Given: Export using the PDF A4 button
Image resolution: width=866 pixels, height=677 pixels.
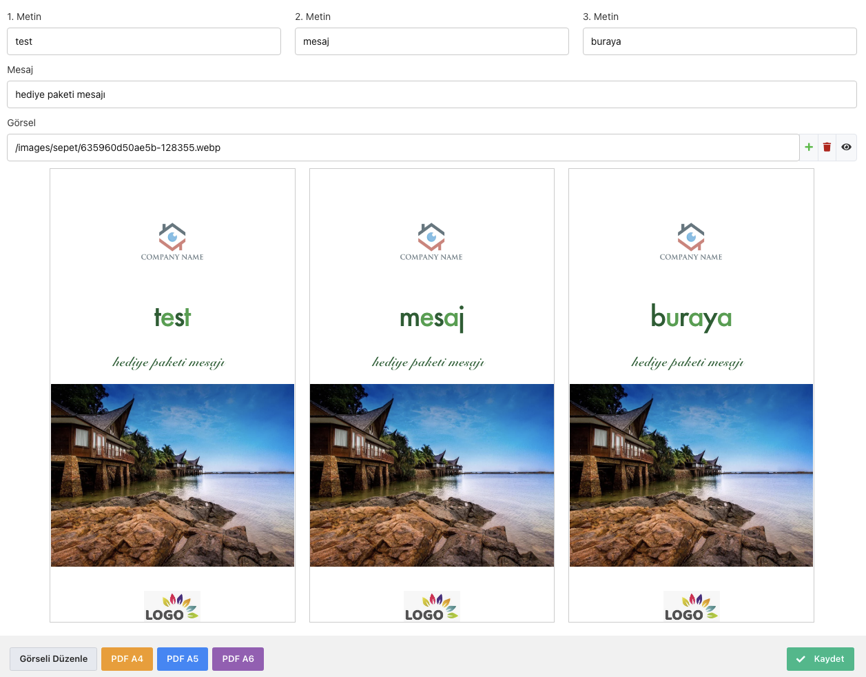Looking at the screenshot, I should click(127, 658).
